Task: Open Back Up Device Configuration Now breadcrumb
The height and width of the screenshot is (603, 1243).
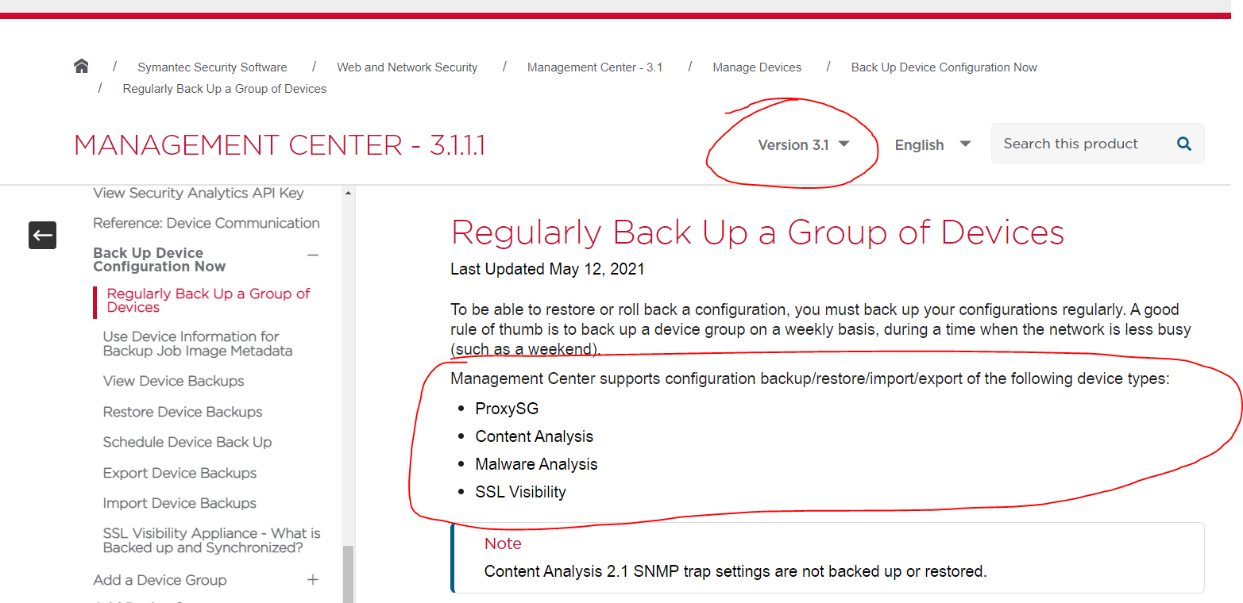Action: 944,67
